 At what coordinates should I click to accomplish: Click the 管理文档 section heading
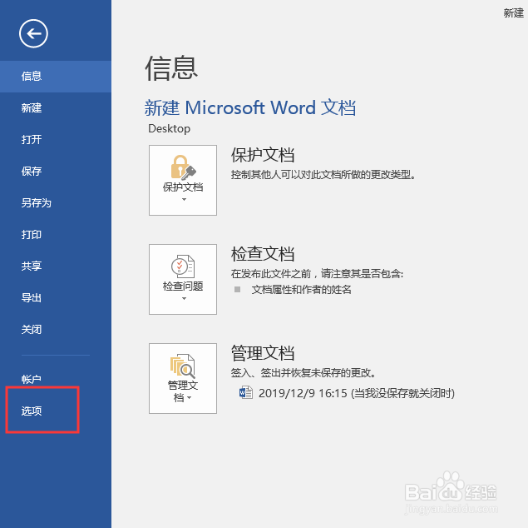(x=263, y=353)
